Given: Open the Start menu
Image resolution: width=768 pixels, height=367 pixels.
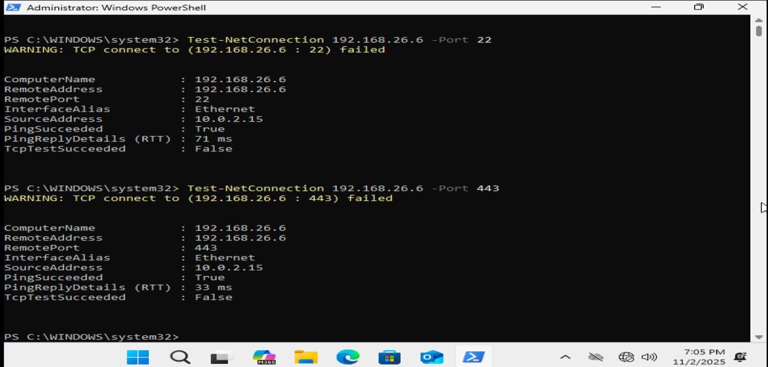Looking at the screenshot, I should click(x=137, y=357).
